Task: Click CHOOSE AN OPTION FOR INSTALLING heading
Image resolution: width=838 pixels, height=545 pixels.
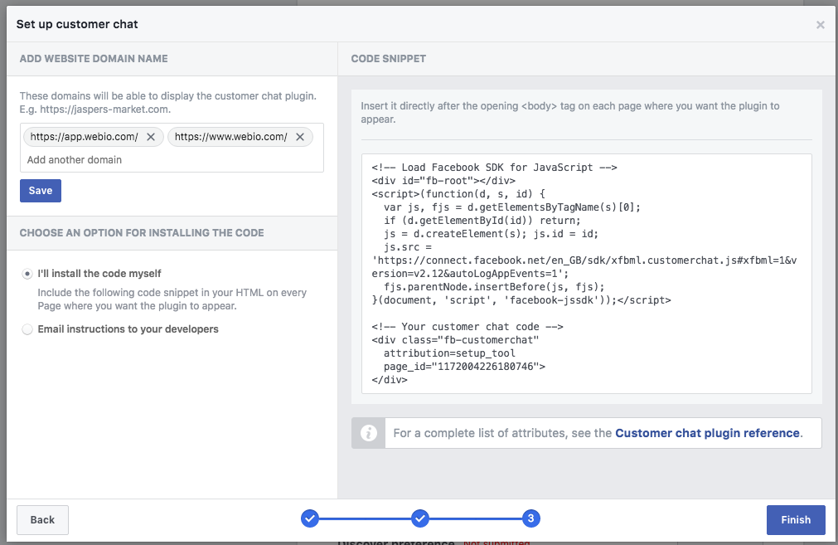Action: pos(142,233)
